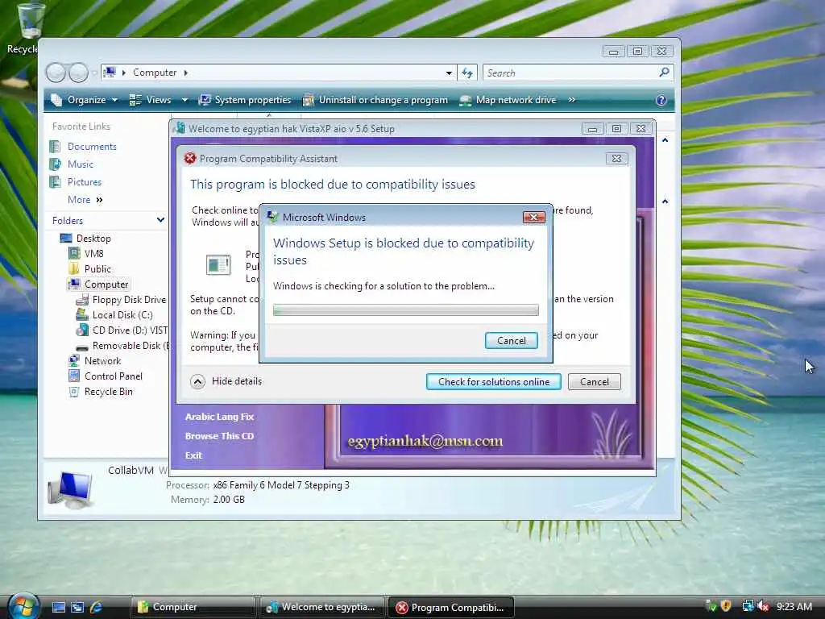Switch to Program Compatibi... taskbar button
Image resolution: width=825 pixels, height=619 pixels.
pyautogui.click(x=451, y=607)
